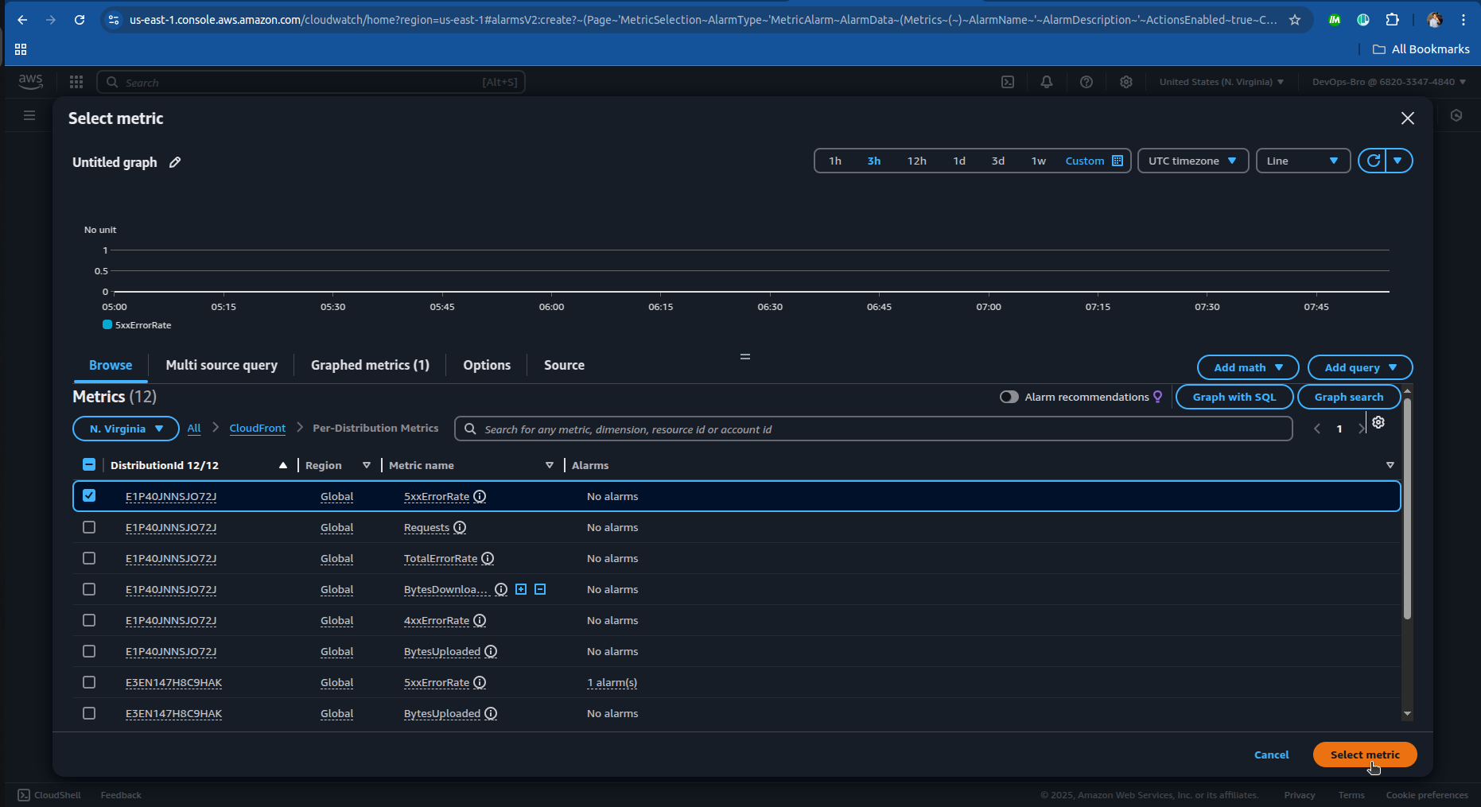
Task: Switch to the Multi source query tab
Action: coord(222,365)
